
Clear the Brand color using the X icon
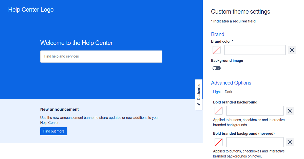tap(292, 50)
